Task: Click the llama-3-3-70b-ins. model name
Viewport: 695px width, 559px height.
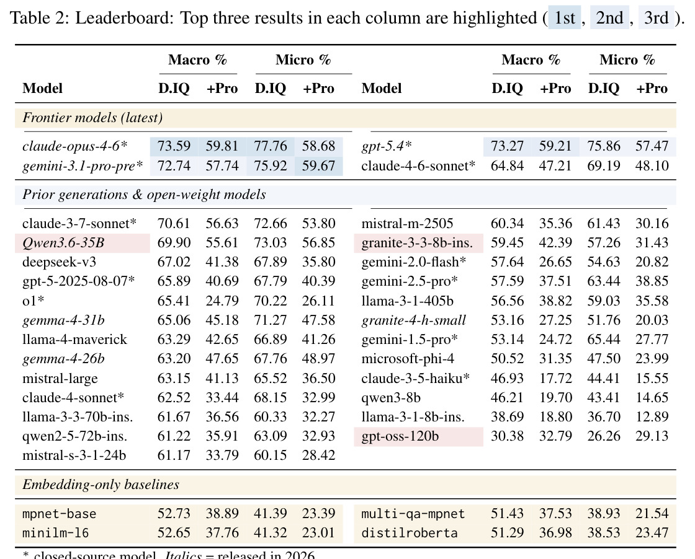Action: point(78,417)
